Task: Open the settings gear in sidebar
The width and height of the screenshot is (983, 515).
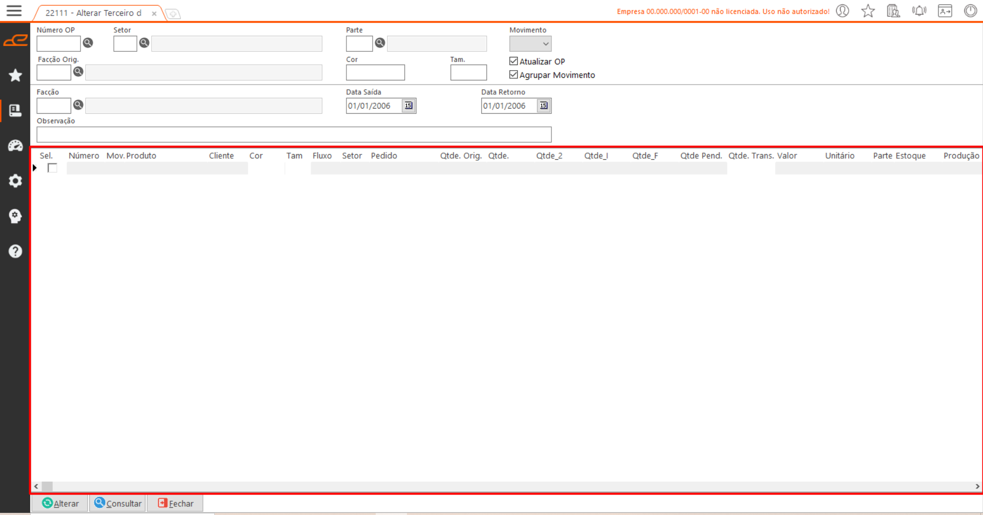Action: pyautogui.click(x=15, y=181)
